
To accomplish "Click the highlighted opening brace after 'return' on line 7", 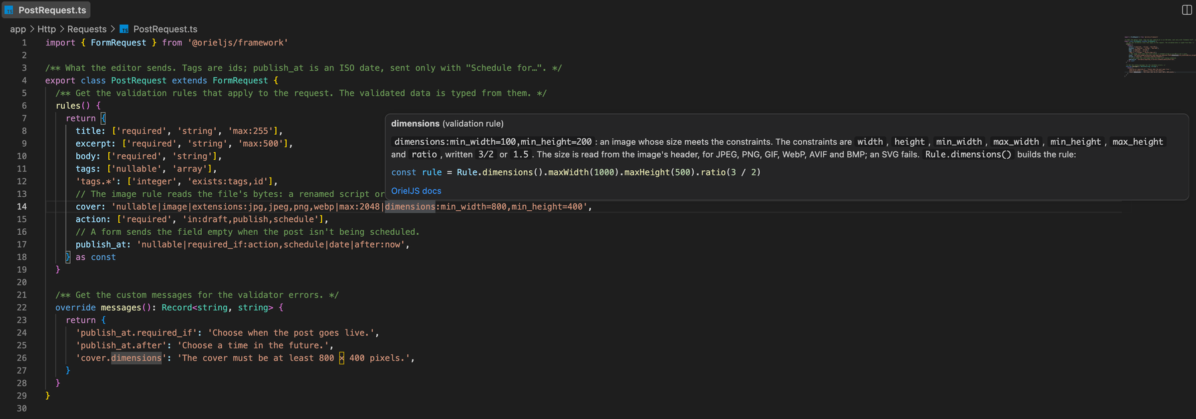I will point(103,118).
